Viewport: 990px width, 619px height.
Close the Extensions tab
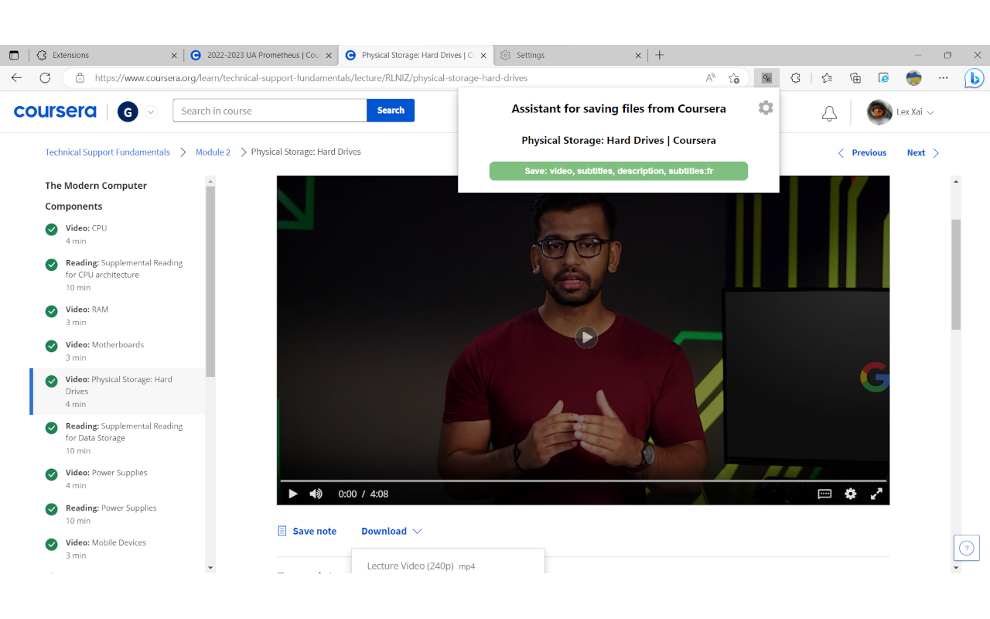174,55
